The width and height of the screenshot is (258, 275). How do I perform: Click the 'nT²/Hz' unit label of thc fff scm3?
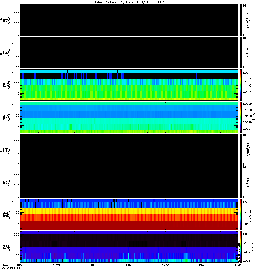(x=248, y=182)
